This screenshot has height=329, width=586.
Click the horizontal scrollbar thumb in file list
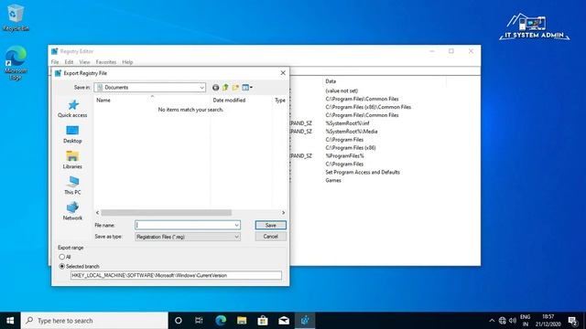point(167,213)
